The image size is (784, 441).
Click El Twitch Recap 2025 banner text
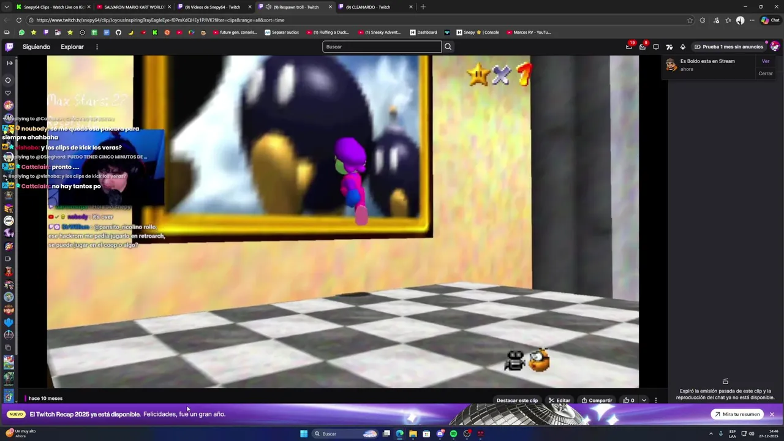coord(85,414)
